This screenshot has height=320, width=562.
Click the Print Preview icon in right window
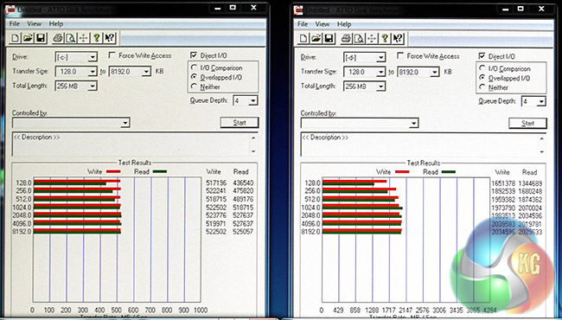[x=359, y=38]
